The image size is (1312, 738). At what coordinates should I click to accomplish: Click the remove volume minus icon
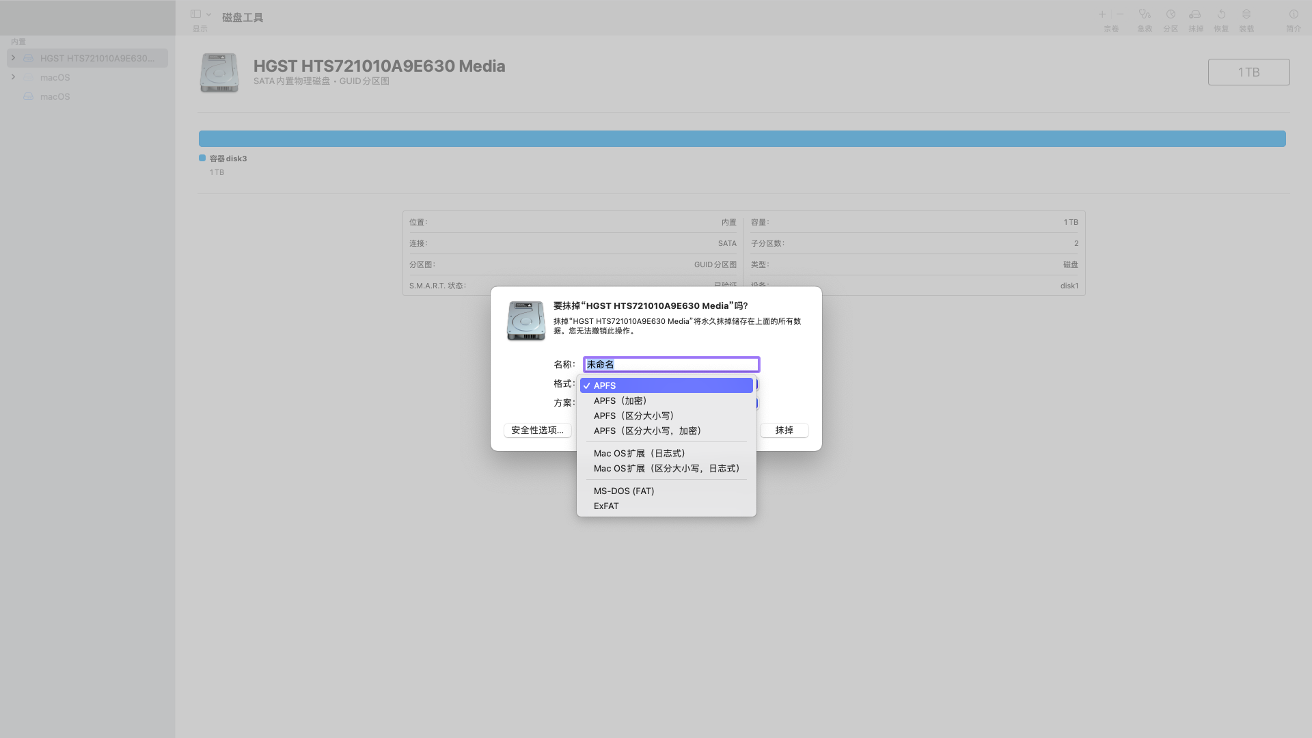1120,14
